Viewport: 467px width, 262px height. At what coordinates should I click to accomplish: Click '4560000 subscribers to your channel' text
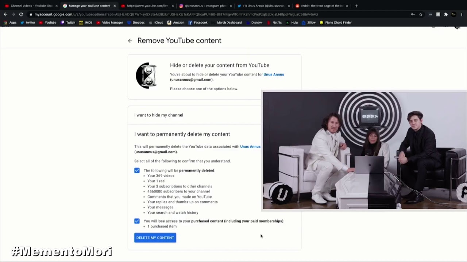pos(178,191)
